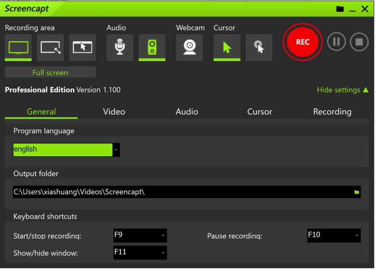Collapse settings with the green triangle arrow

point(366,90)
